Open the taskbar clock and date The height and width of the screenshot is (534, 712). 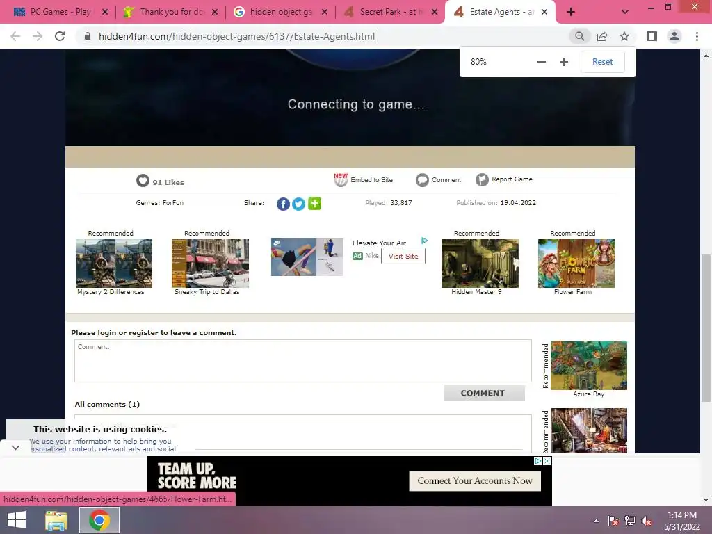click(x=682, y=521)
